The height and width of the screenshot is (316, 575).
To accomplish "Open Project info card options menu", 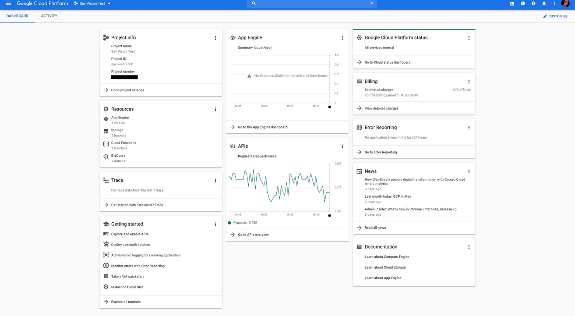I will pos(215,38).
